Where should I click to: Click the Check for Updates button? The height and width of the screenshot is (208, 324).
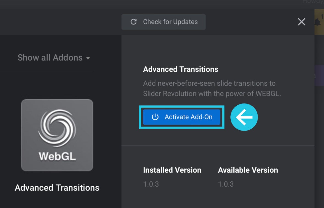tap(163, 22)
